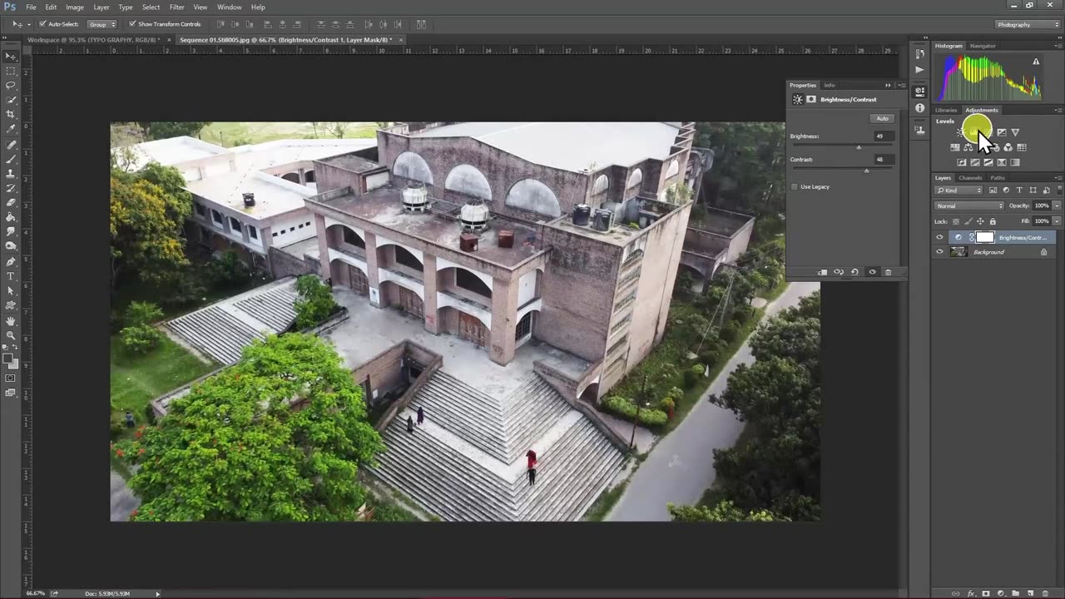The width and height of the screenshot is (1065, 599).
Task: Delete the adjustment layer with Properties trash icon
Action: tap(888, 272)
